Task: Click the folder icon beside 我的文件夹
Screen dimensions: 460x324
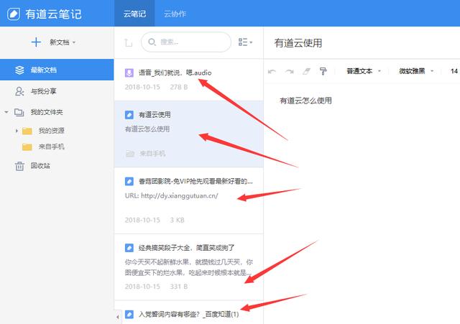Action: point(19,112)
